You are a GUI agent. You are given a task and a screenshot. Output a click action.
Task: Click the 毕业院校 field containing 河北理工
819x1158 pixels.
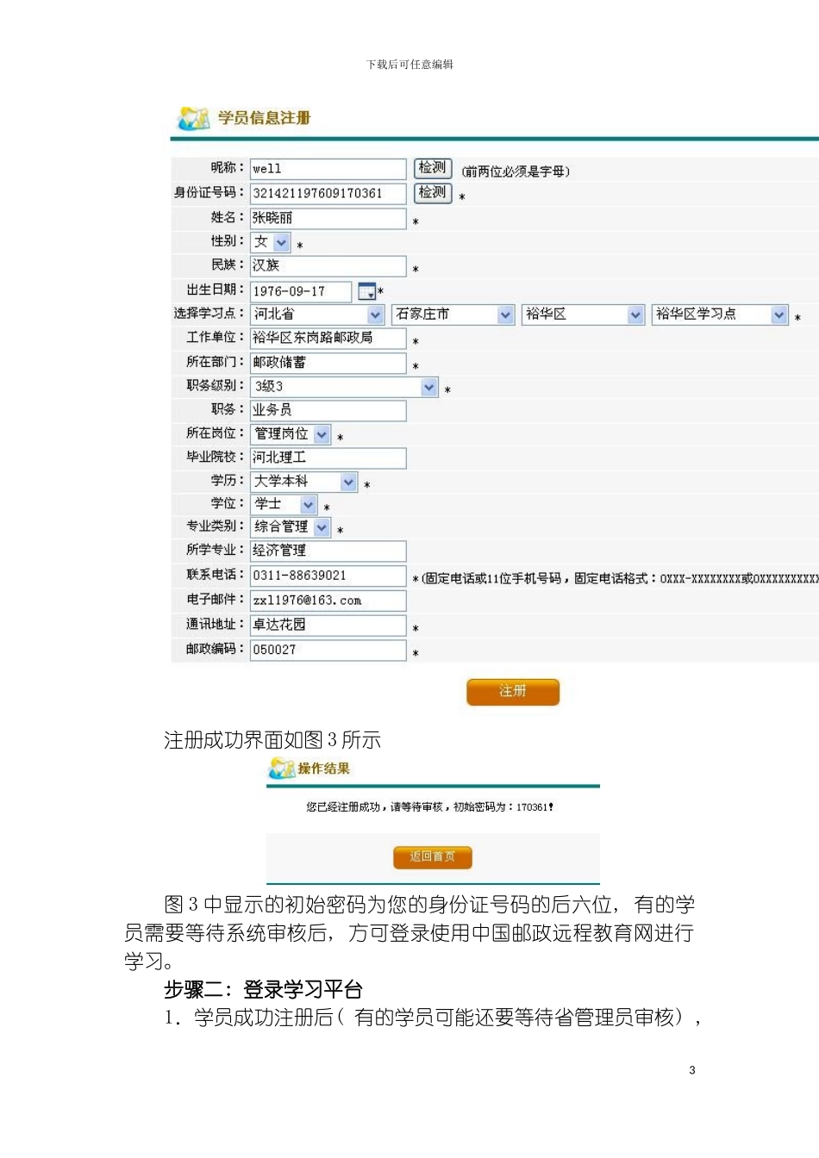pos(328,458)
